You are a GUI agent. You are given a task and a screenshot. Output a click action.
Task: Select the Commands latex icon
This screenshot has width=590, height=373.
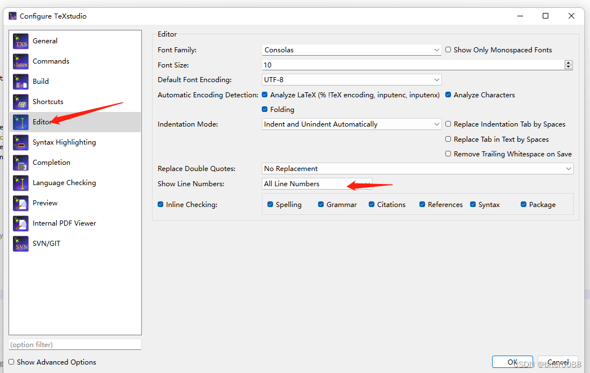coord(21,61)
